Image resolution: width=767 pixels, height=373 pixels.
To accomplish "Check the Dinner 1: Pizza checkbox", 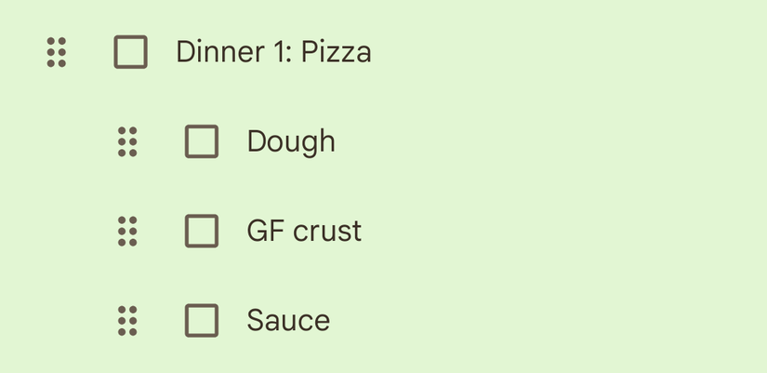I will click(x=130, y=52).
